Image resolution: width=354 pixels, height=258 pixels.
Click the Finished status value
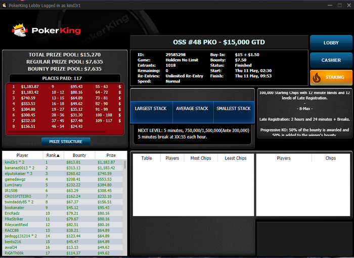click(x=243, y=65)
